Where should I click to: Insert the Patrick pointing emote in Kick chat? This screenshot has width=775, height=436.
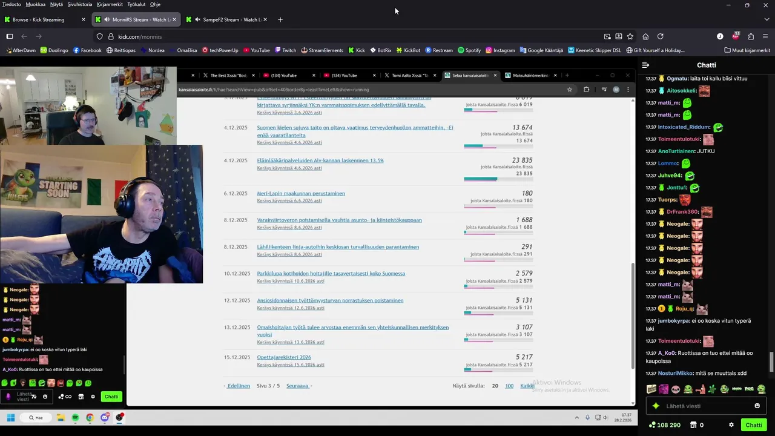pos(701,389)
